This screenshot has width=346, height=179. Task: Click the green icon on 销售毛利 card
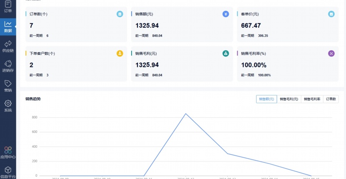coord(226,53)
